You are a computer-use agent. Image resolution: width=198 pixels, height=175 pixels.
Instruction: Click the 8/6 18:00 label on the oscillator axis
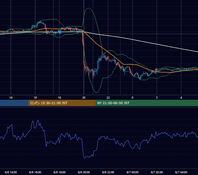point(59,172)
